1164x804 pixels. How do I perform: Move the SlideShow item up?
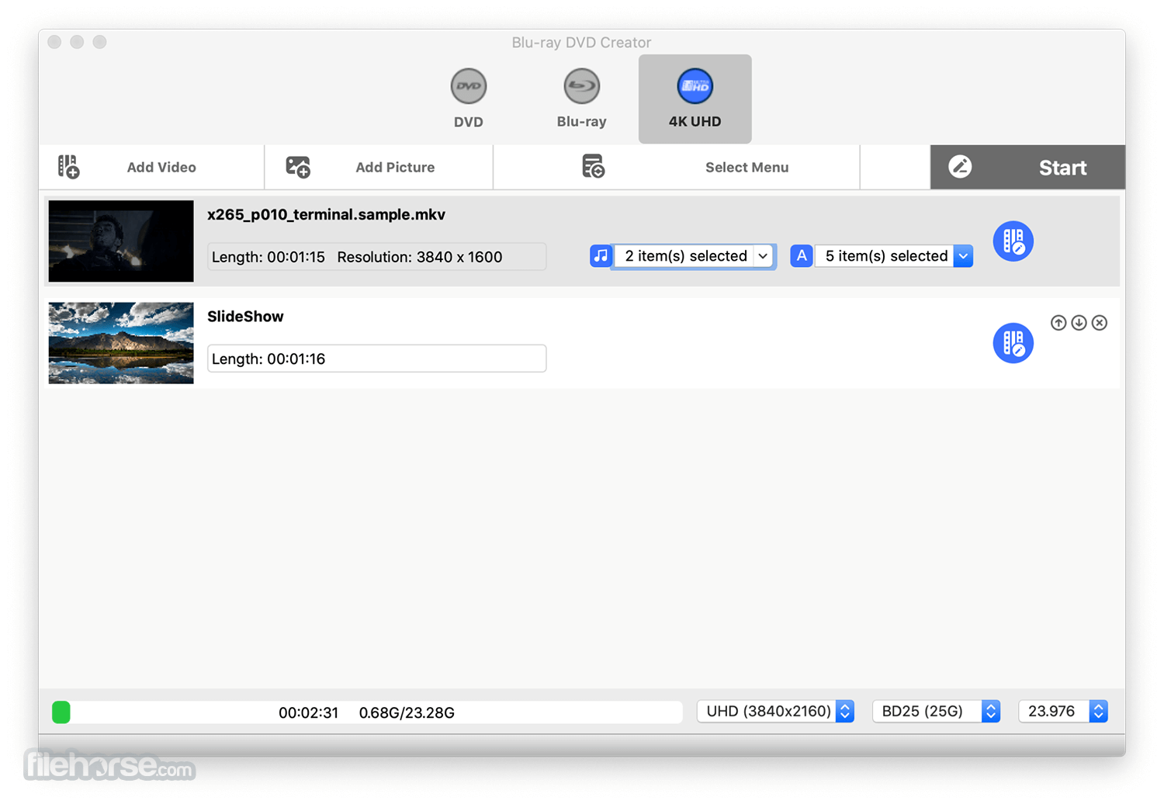[x=1058, y=322]
